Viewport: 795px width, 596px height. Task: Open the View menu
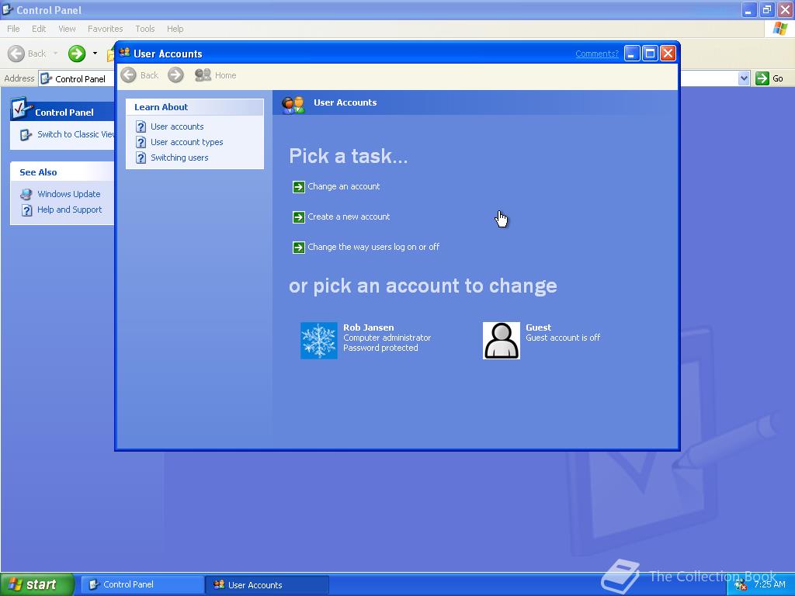coord(67,29)
